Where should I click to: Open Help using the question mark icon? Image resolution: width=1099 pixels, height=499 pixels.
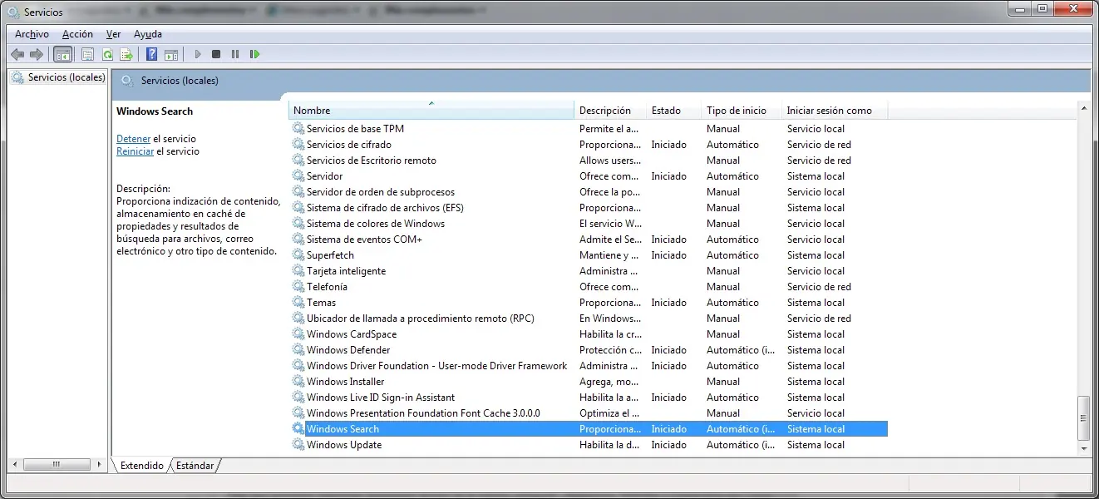(151, 54)
